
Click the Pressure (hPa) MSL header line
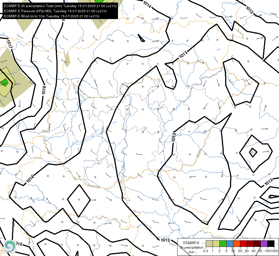point(55,11)
